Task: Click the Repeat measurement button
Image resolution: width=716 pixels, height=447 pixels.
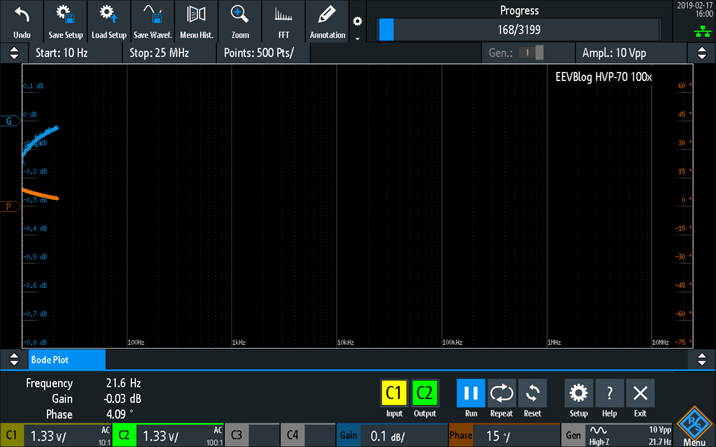Action: click(501, 393)
